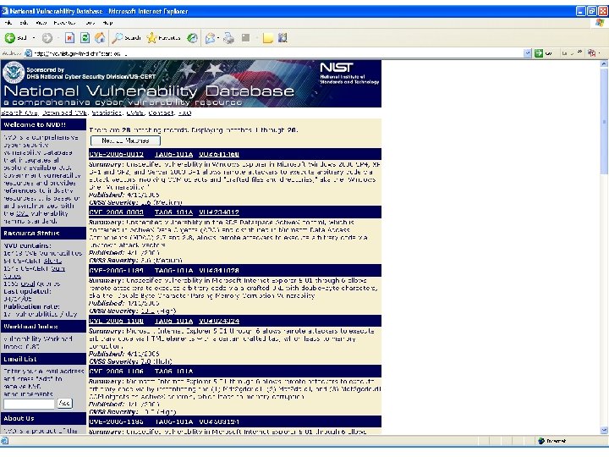
Task: Click the page icon in the address bar
Action: [x=29, y=53]
